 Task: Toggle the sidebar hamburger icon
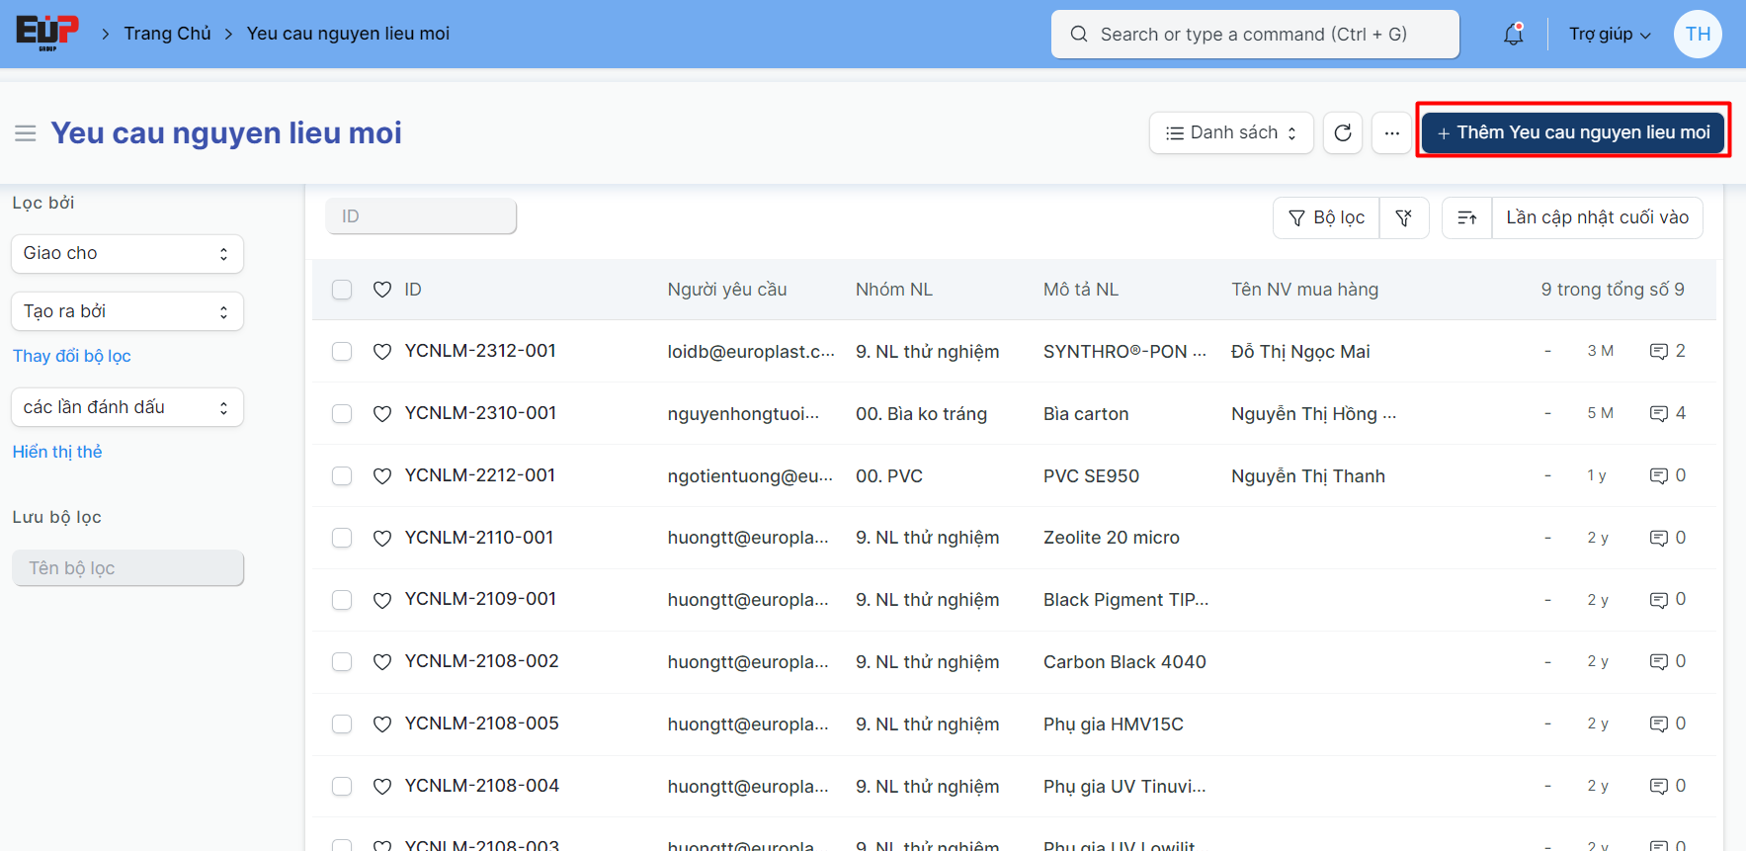point(26,133)
